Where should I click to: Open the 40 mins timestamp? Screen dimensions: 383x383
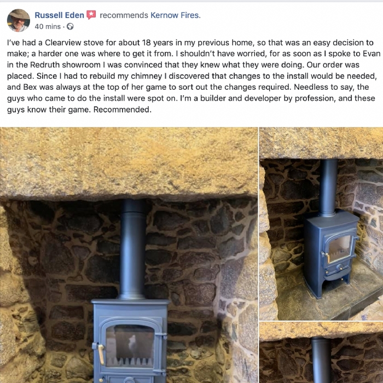click(x=48, y=26)
